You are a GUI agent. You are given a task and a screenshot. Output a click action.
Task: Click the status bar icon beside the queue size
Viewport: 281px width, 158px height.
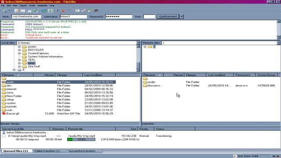[235, 156]
